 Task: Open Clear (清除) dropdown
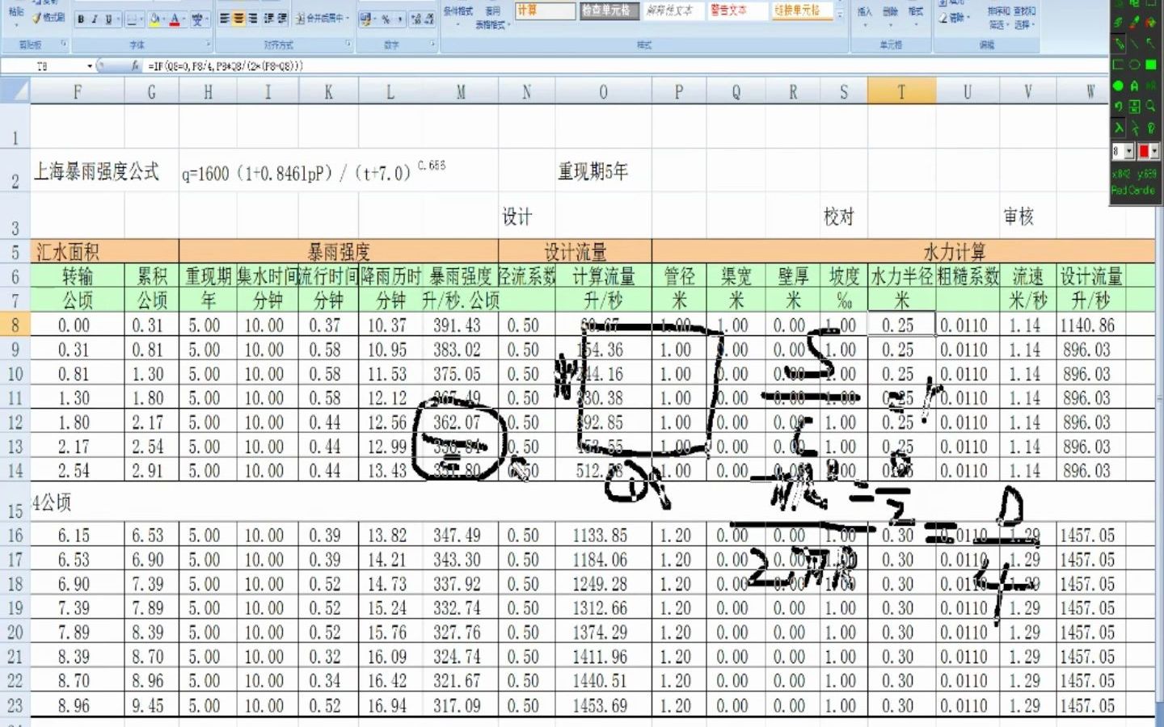(x=954, y=17)
